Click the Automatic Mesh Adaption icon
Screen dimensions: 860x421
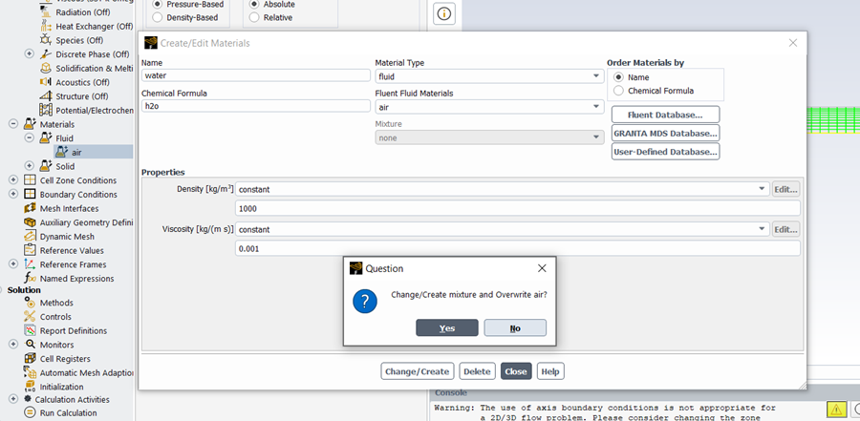31,372
